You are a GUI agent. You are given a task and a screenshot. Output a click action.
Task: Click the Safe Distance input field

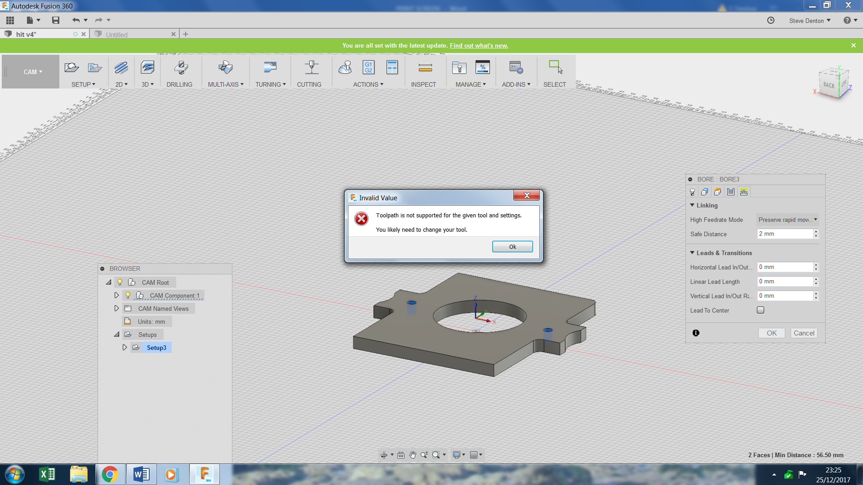coord(785,234)
